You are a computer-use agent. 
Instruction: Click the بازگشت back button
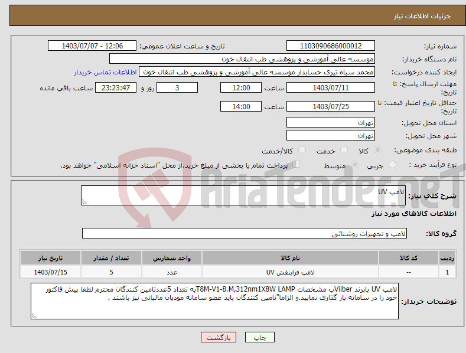[219, 337]
